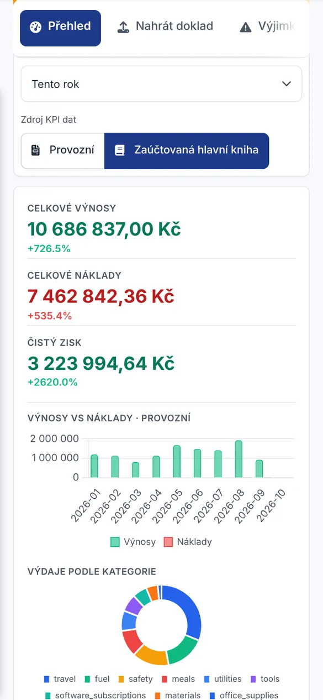Click the VÝDAJE PODLE KATEGORIE heading
This screenshot has width=323, height=700.
(92, 572)
